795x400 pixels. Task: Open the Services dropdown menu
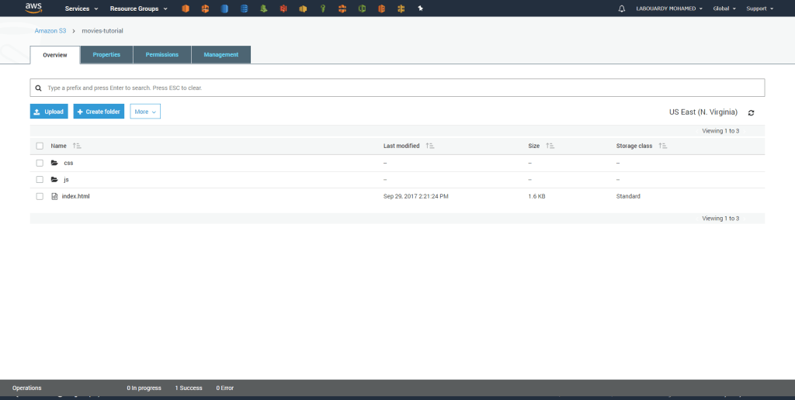[82, 9]
